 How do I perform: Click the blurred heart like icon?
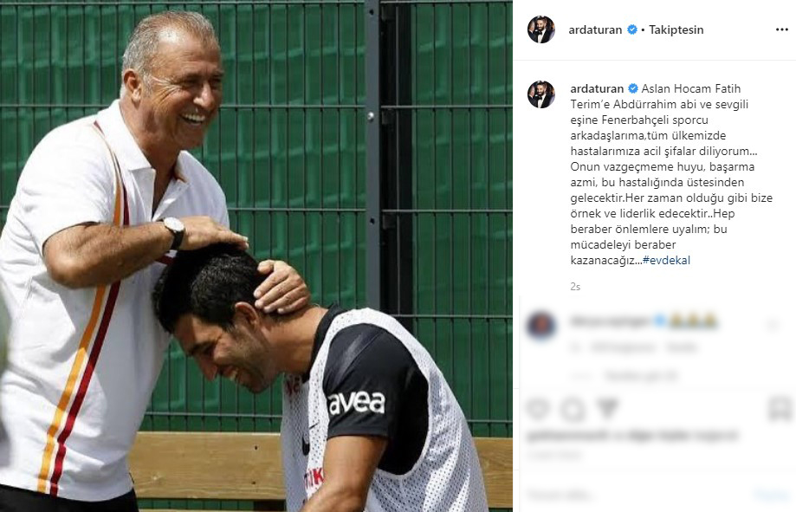click(x=539, y=408)
